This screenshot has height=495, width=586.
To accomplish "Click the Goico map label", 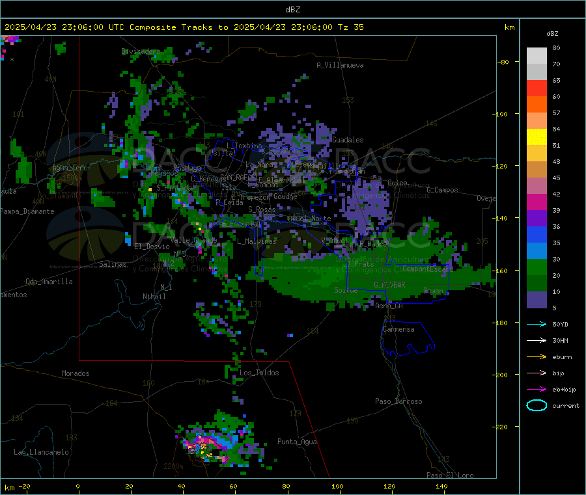I will pos(397,183).
